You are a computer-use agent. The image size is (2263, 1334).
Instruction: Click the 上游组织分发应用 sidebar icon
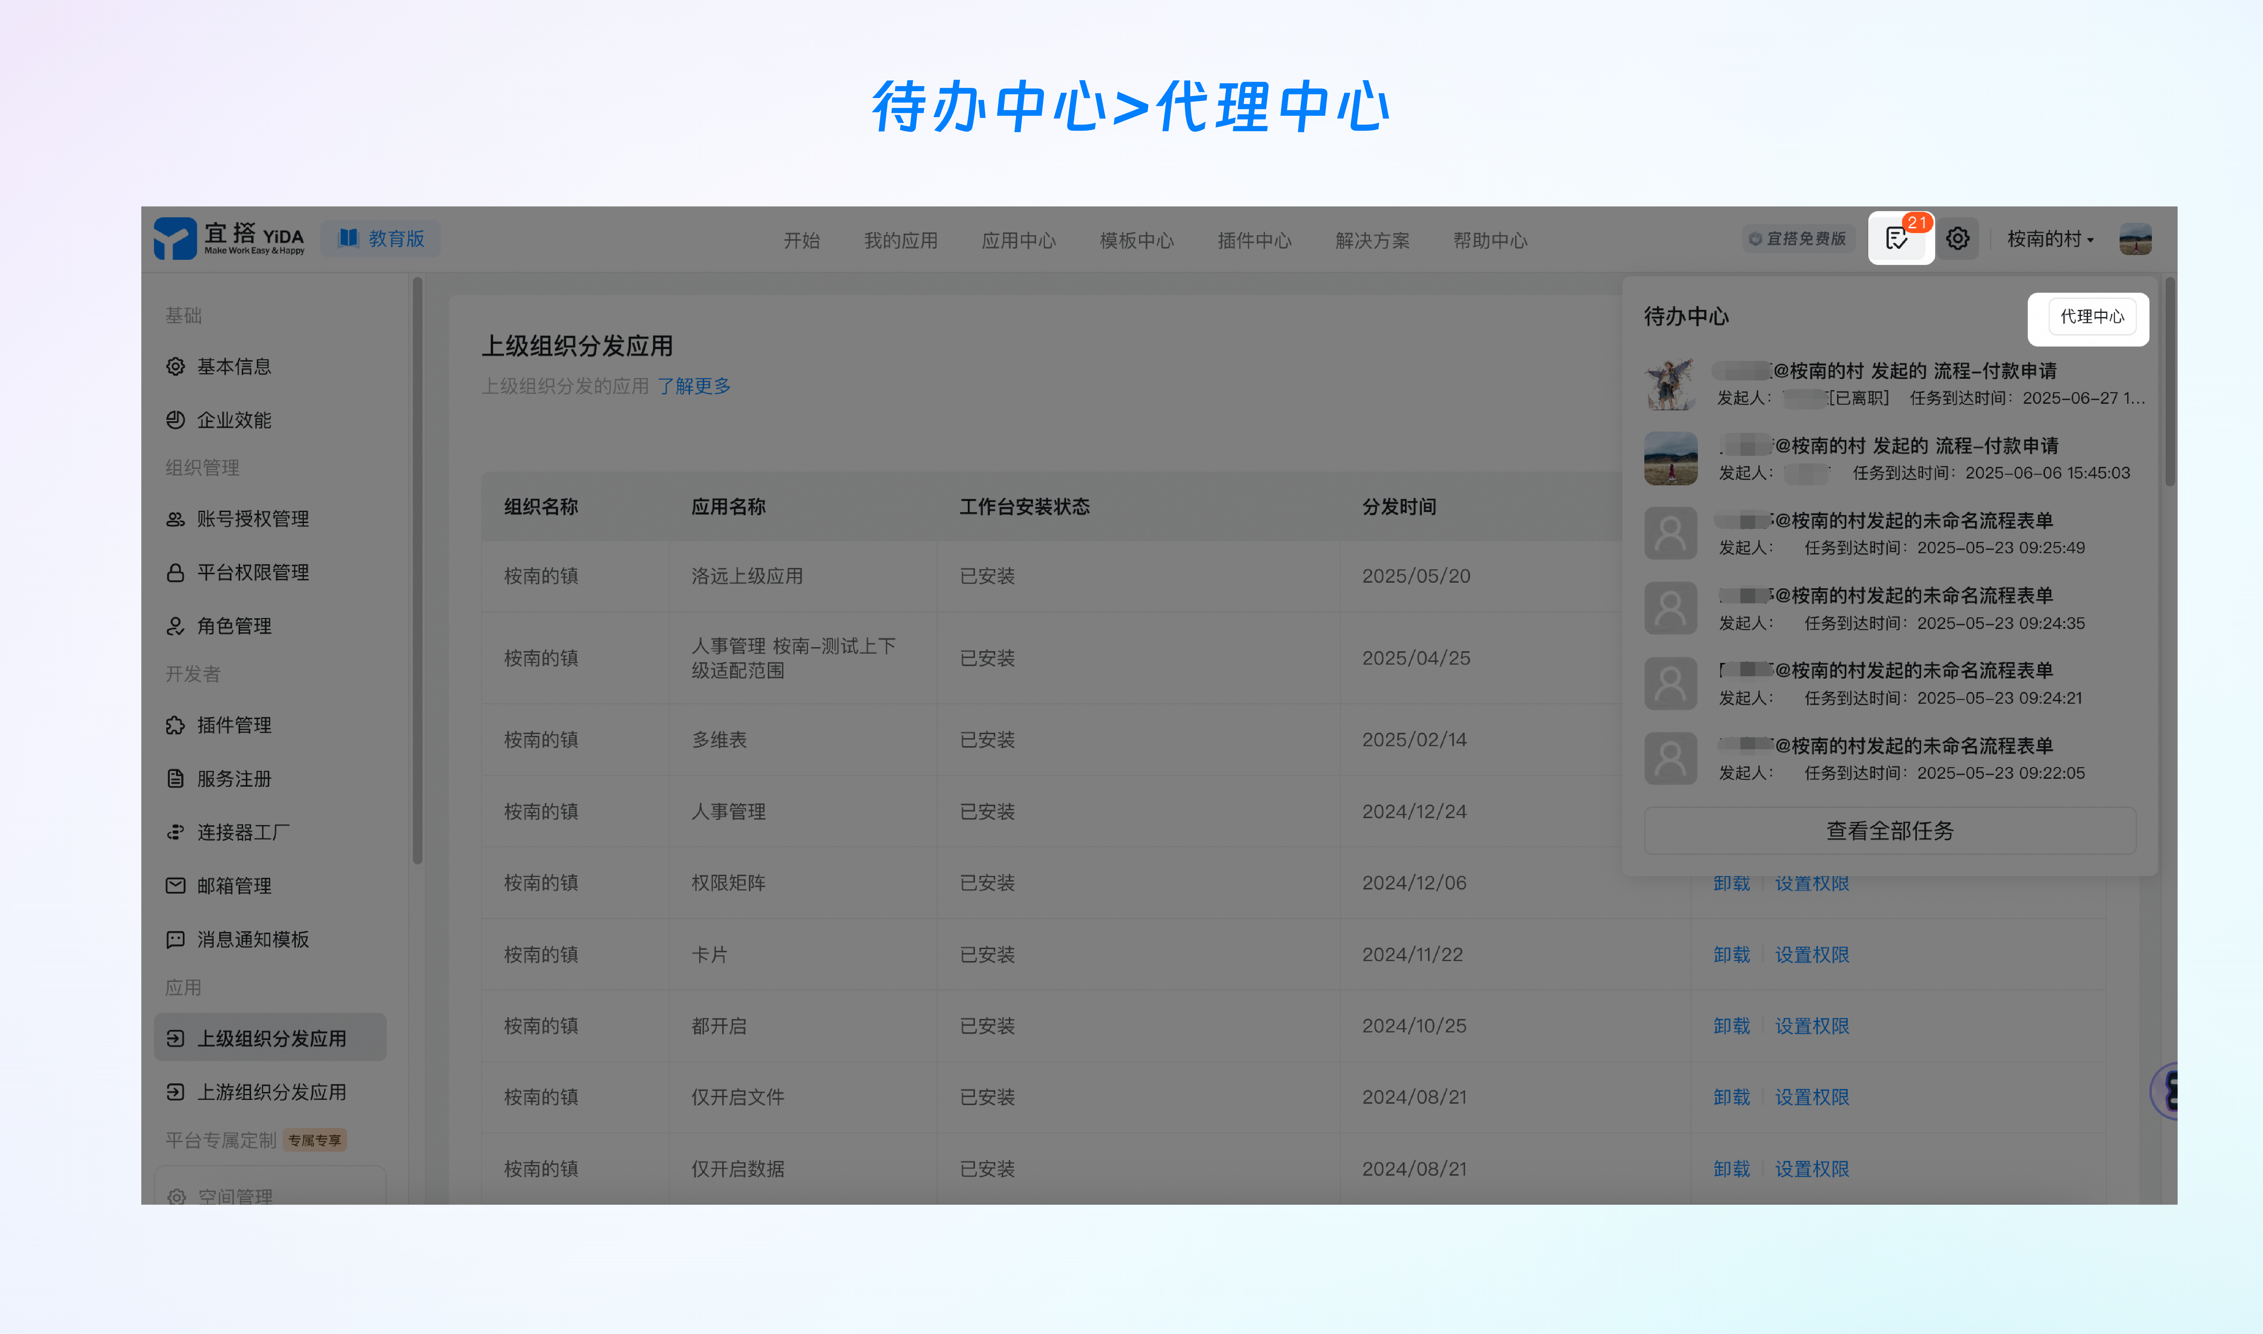click(175, 1092)
